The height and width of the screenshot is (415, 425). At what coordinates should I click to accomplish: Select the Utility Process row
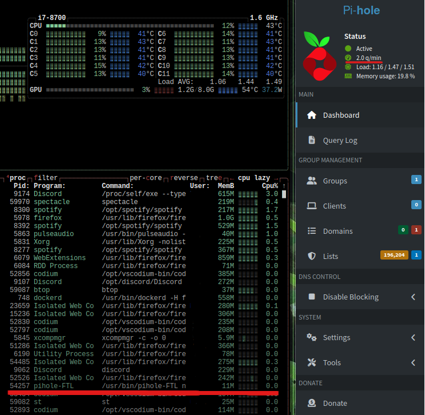point(144,354)
